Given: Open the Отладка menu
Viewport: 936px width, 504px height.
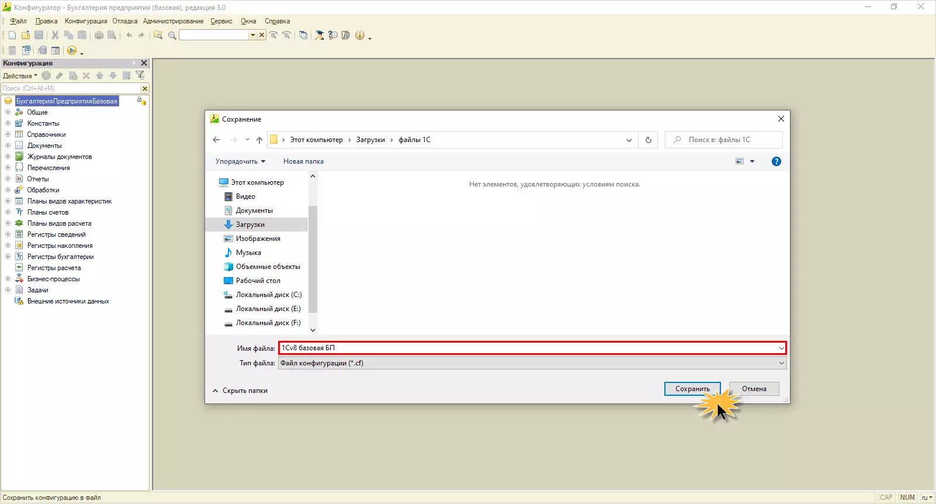Looking at the screenshot, I should (x=125, y=21).
